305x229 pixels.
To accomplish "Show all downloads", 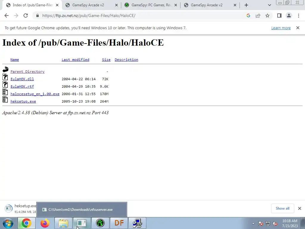I will pyautogui.click(x=282, y=208).
